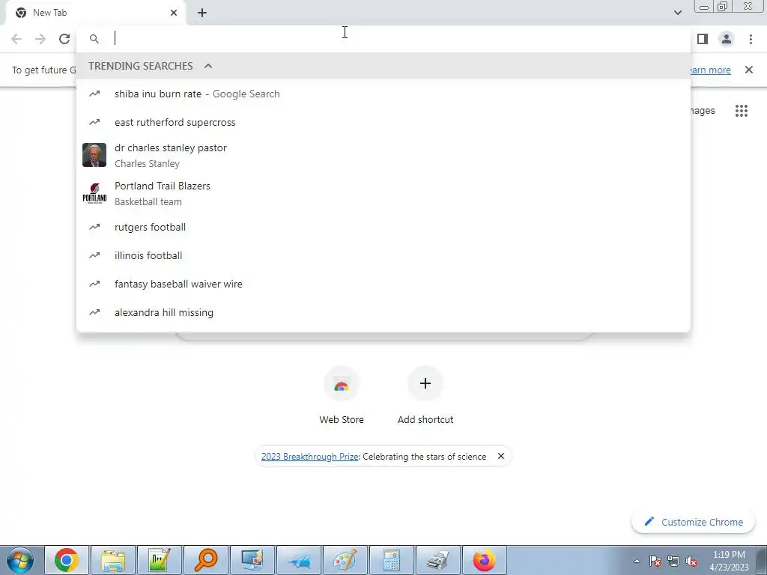
Task: Click the muted volume tray icon
Action: point(691,562)
